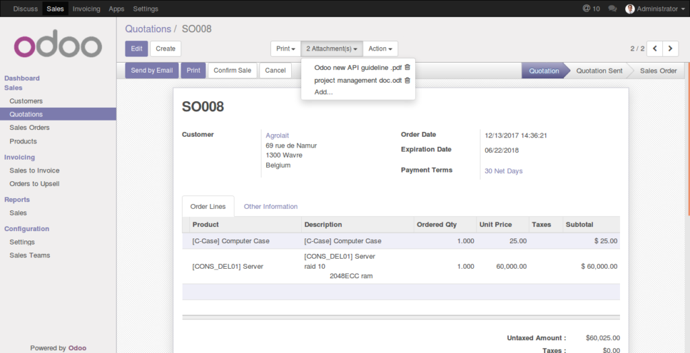Open Dashboard in the sidebar

[22, 78]
